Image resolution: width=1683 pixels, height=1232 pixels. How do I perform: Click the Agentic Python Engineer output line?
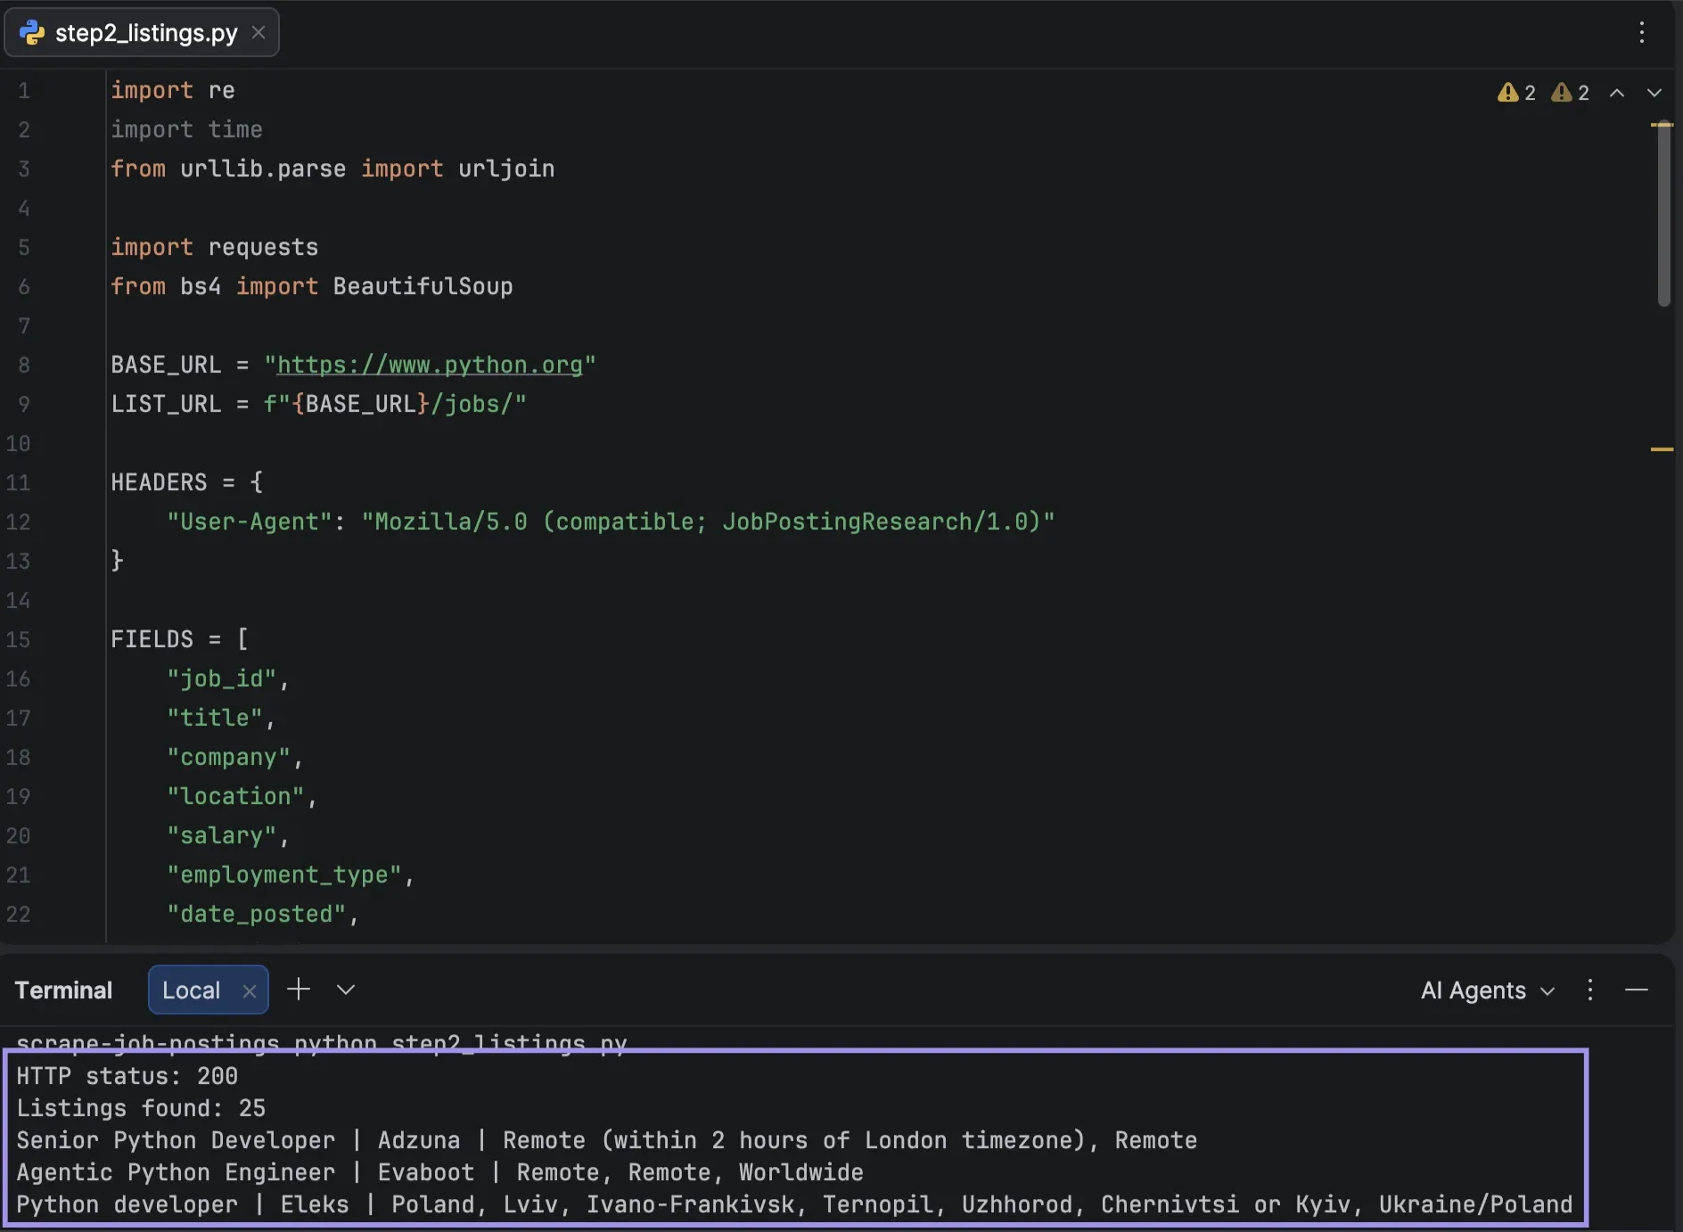click(x=439, y=1172)
